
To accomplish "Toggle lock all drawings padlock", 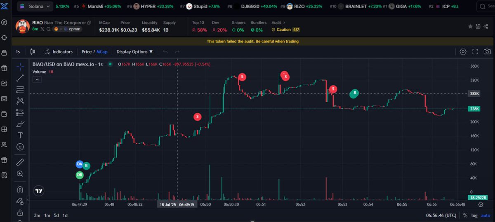I will [20, 213].
